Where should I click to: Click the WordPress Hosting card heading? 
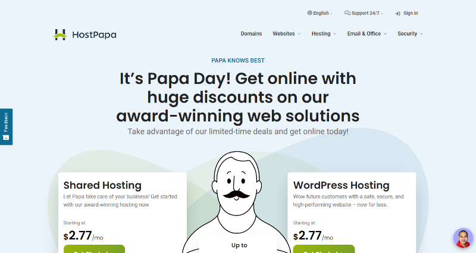[341, 185]
